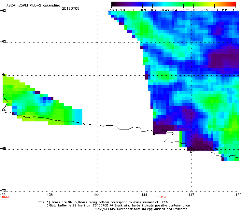Click the -0.4 color bar label

click(x=173, y=10)
